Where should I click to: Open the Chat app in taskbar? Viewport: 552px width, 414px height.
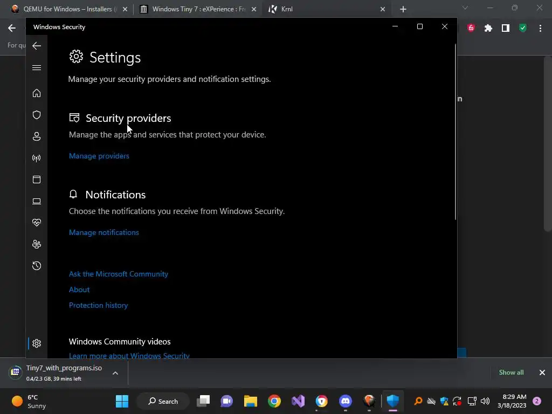click(227, 401)
